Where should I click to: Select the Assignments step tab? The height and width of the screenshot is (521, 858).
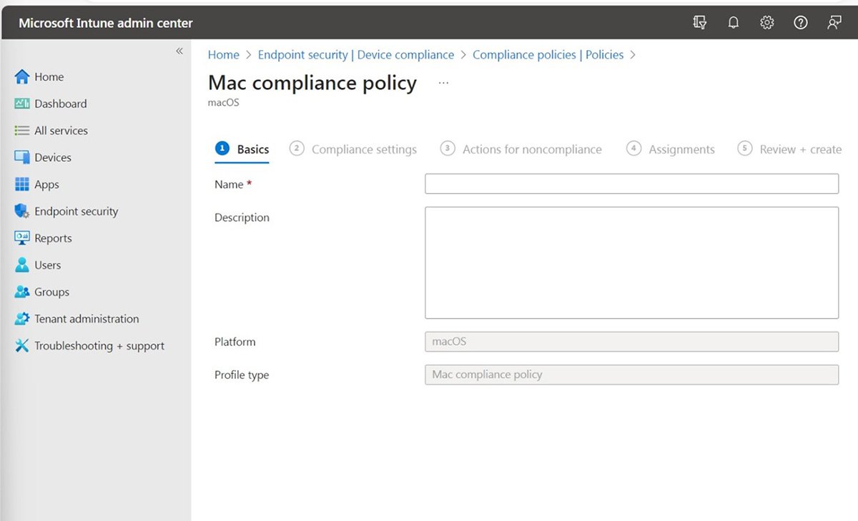pos(681,149)
